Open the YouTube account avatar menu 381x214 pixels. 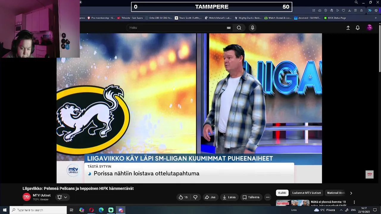click(x=369, y=28)
